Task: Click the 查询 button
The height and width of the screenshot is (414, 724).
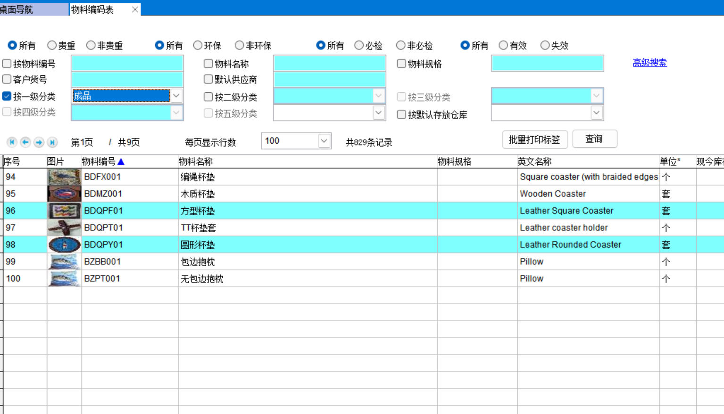Action: (594, 139)
